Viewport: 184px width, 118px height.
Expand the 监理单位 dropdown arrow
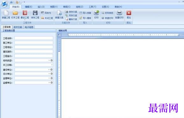(49, 78)
